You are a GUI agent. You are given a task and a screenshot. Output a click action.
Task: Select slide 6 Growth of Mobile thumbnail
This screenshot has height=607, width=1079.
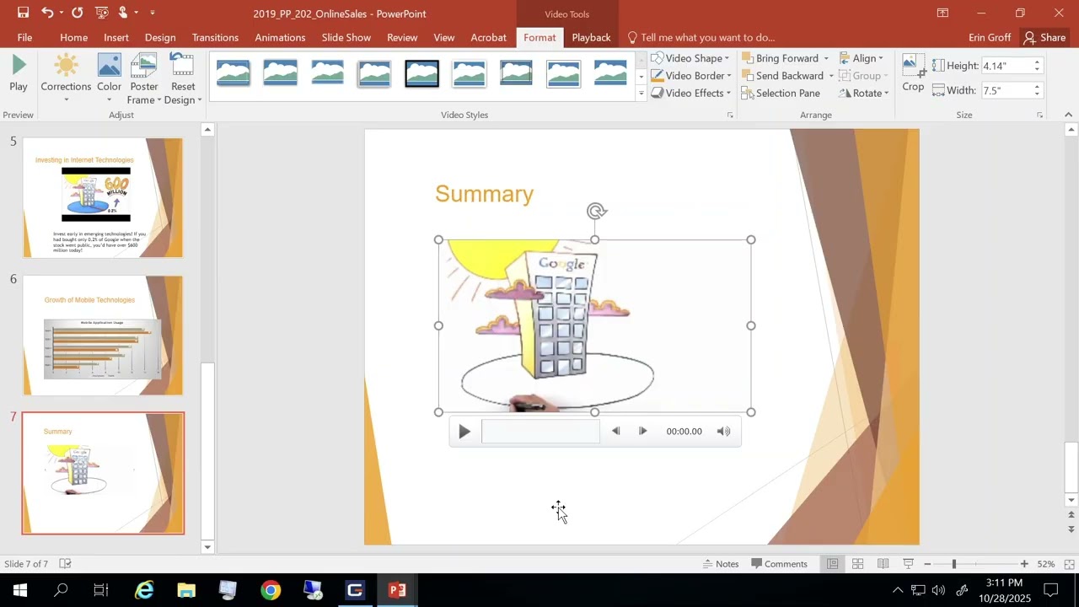point(103,335)
